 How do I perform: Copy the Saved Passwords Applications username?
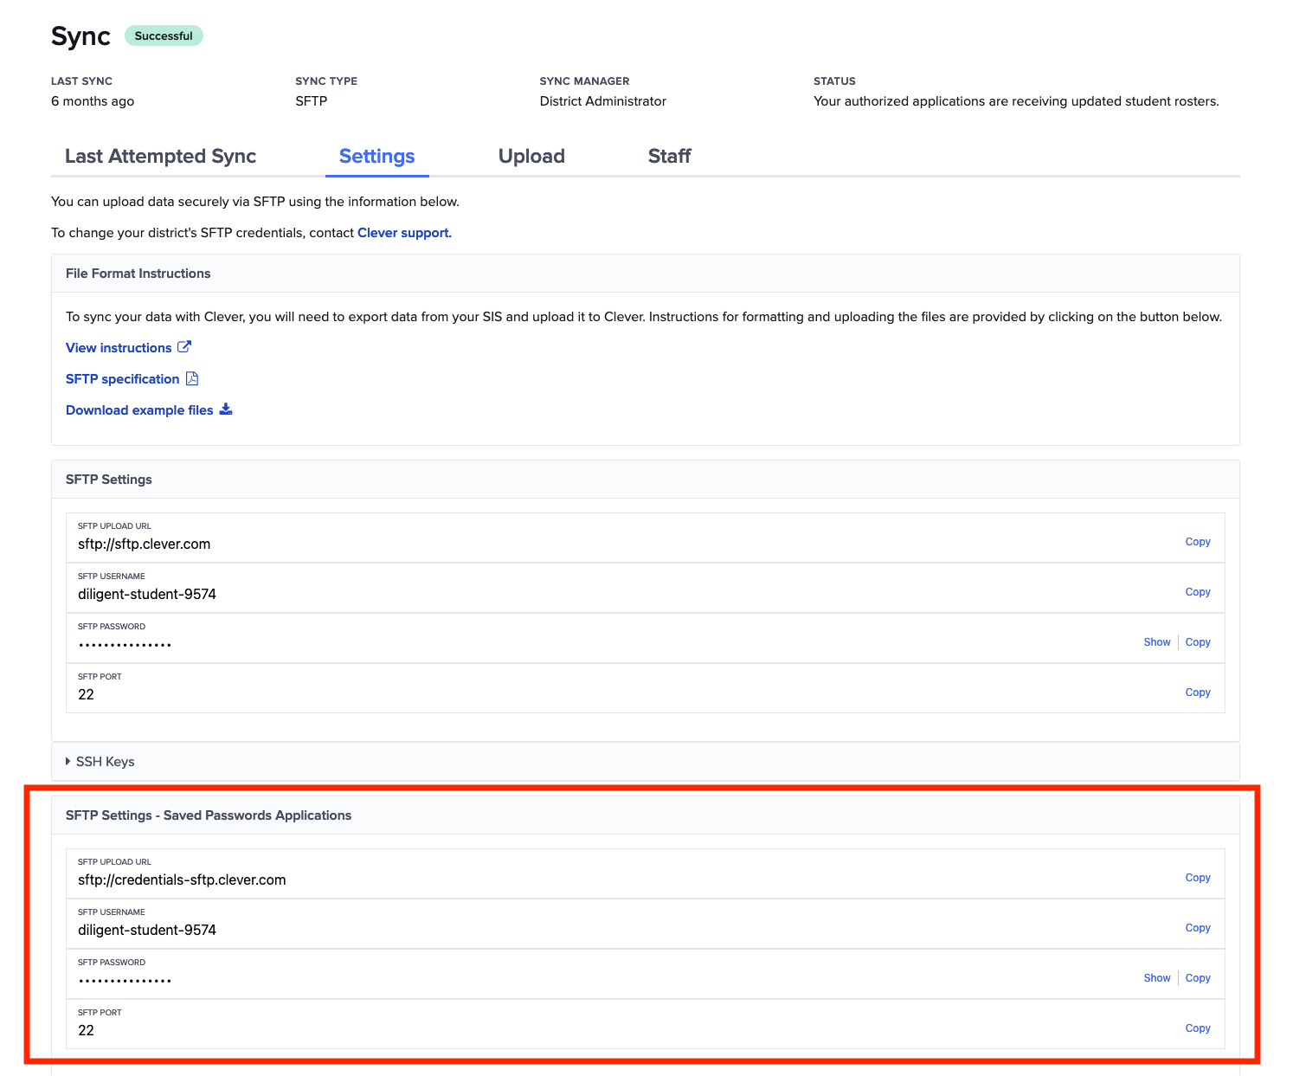(1197, 928)
